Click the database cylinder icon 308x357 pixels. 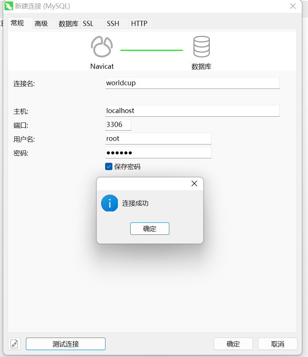[x=201, y=47]
